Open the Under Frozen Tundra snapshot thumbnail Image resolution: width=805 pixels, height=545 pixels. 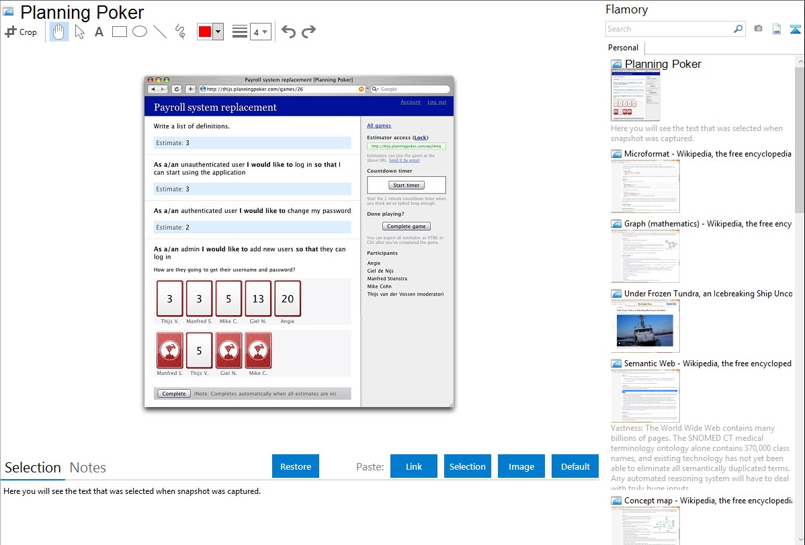tap(645, 326)
